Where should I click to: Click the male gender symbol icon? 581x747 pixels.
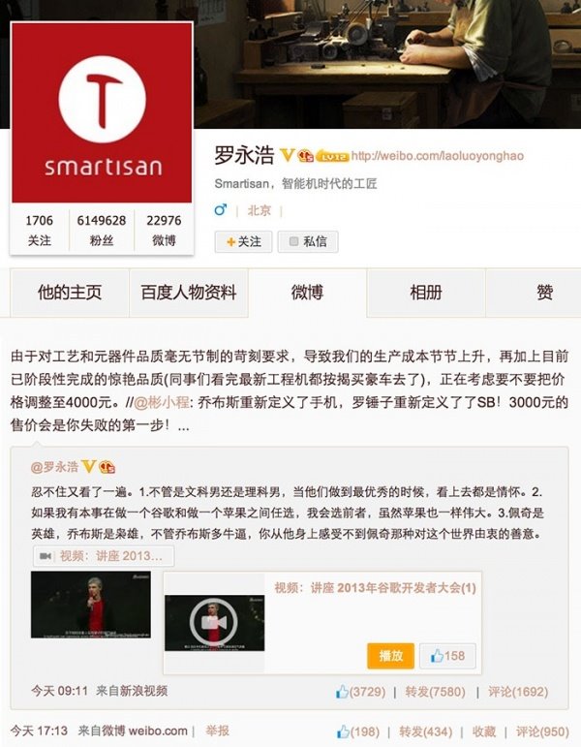tap(221, 209)
